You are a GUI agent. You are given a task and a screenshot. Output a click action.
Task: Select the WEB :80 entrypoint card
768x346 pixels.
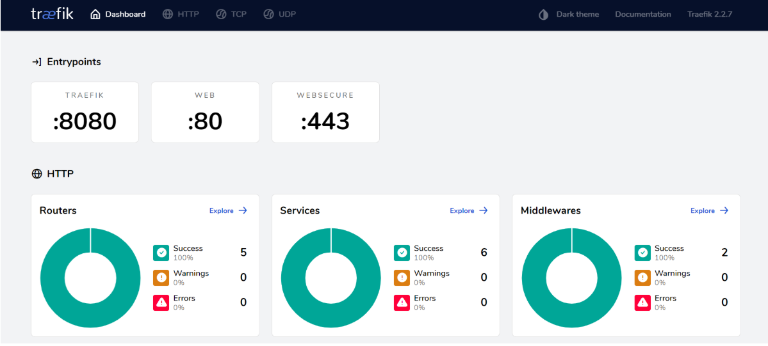click(205, 112)
